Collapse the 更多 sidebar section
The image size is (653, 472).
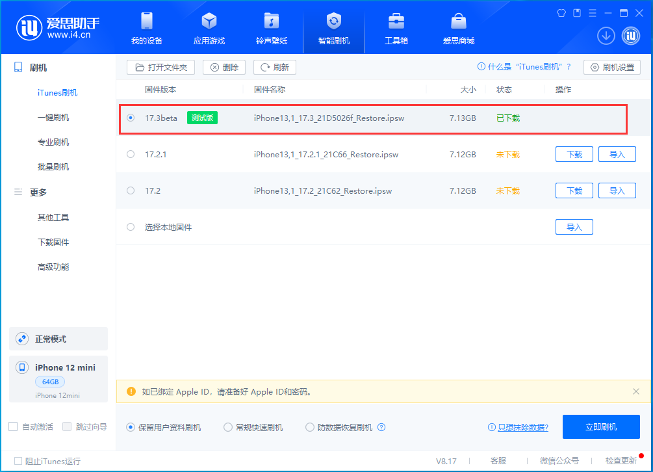click(x=39, y=192)
